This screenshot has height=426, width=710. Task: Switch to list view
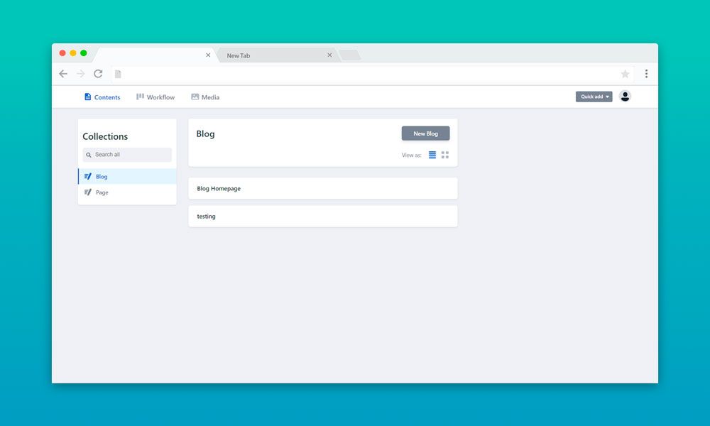pos(432,155)
